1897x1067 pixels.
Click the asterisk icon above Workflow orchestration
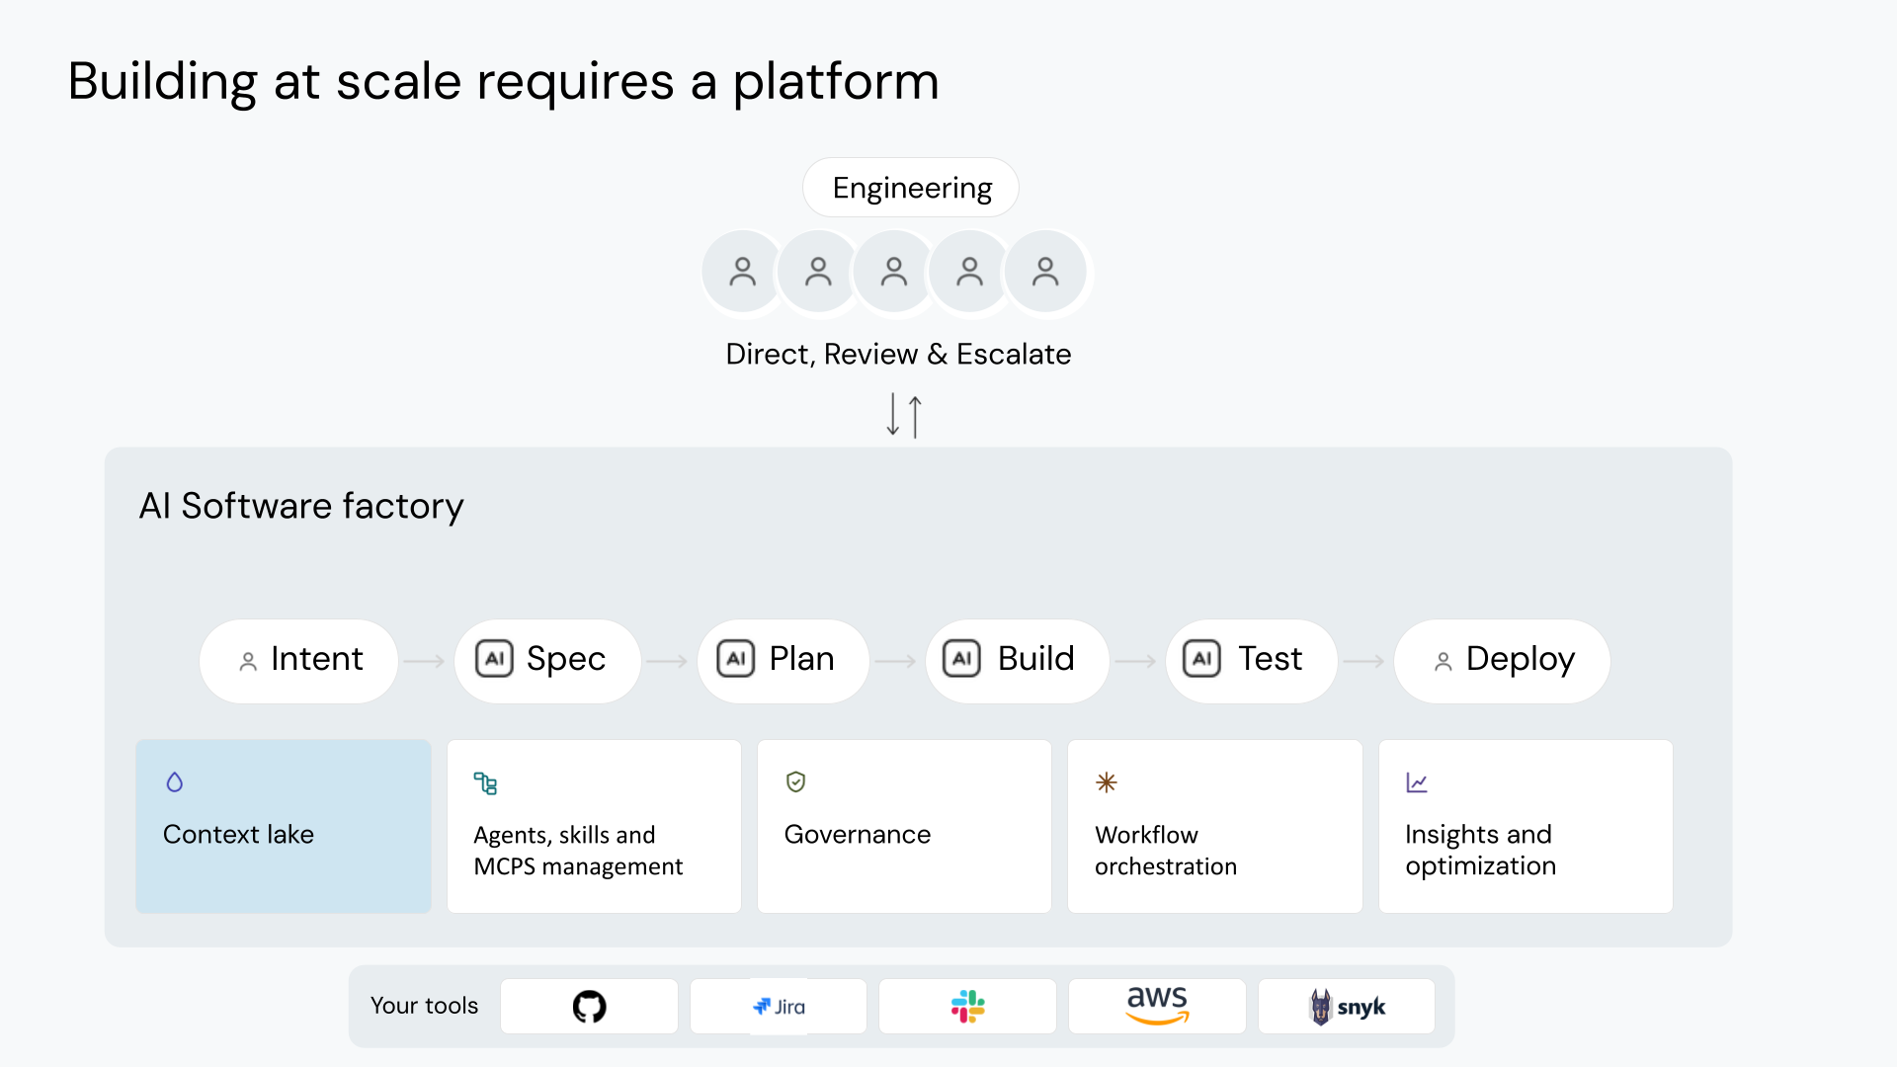(1107, 782)
